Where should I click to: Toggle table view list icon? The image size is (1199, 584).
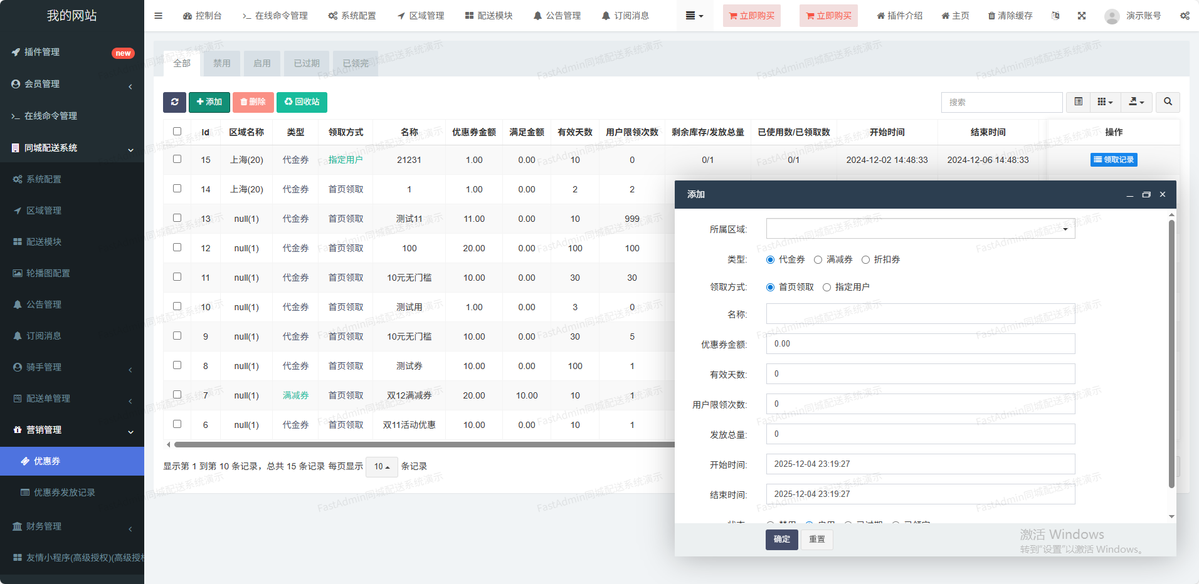pos(1078,102)
